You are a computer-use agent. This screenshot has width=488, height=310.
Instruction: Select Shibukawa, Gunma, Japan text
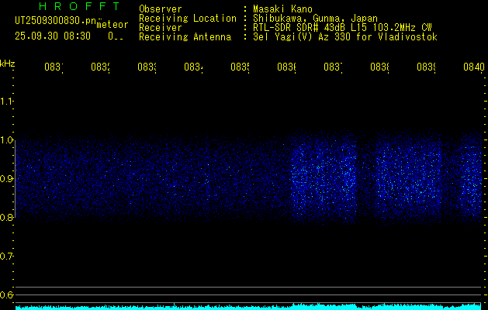coord(315,19)
